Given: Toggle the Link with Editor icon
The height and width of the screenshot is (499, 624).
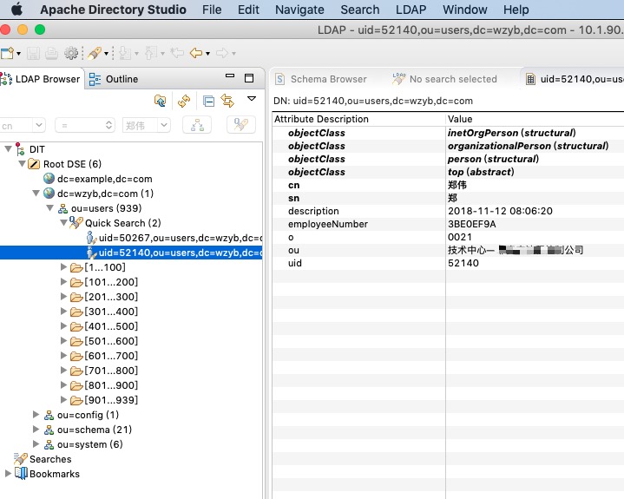Looking at the screenshot, I should [227, 101].
